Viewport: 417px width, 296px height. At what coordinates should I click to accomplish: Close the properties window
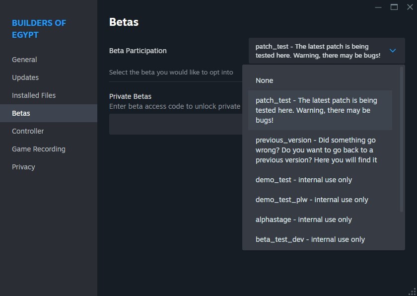[x=410, y=7]
